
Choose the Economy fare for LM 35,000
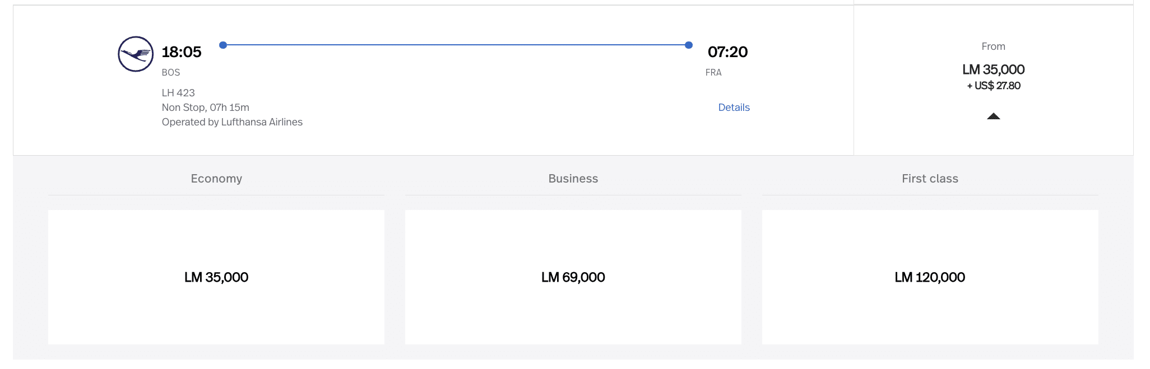pyautogui.click(x=216, y=277)
